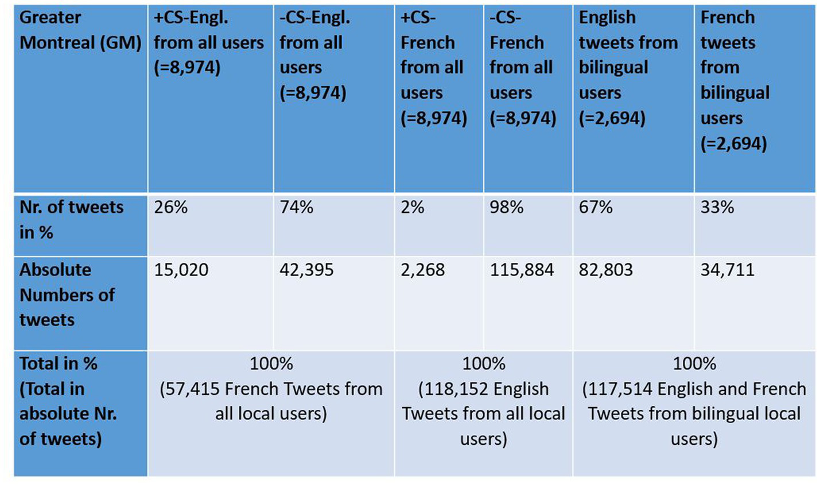820x485 pixels.
Task: Click the "Nr. of tweets in %" row label
Action: click(x=72, y=220)
